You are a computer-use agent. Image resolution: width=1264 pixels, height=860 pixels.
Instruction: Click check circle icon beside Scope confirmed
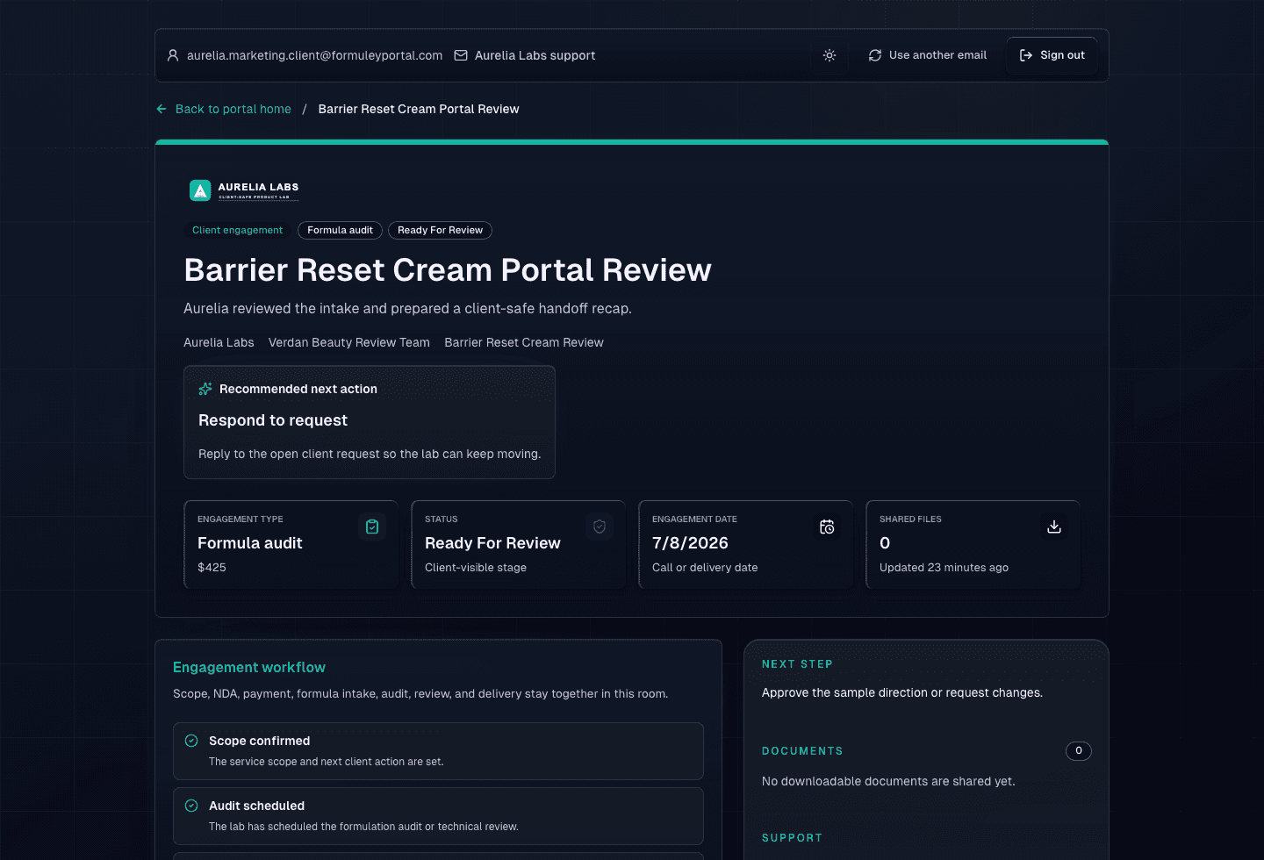(191, 741)
